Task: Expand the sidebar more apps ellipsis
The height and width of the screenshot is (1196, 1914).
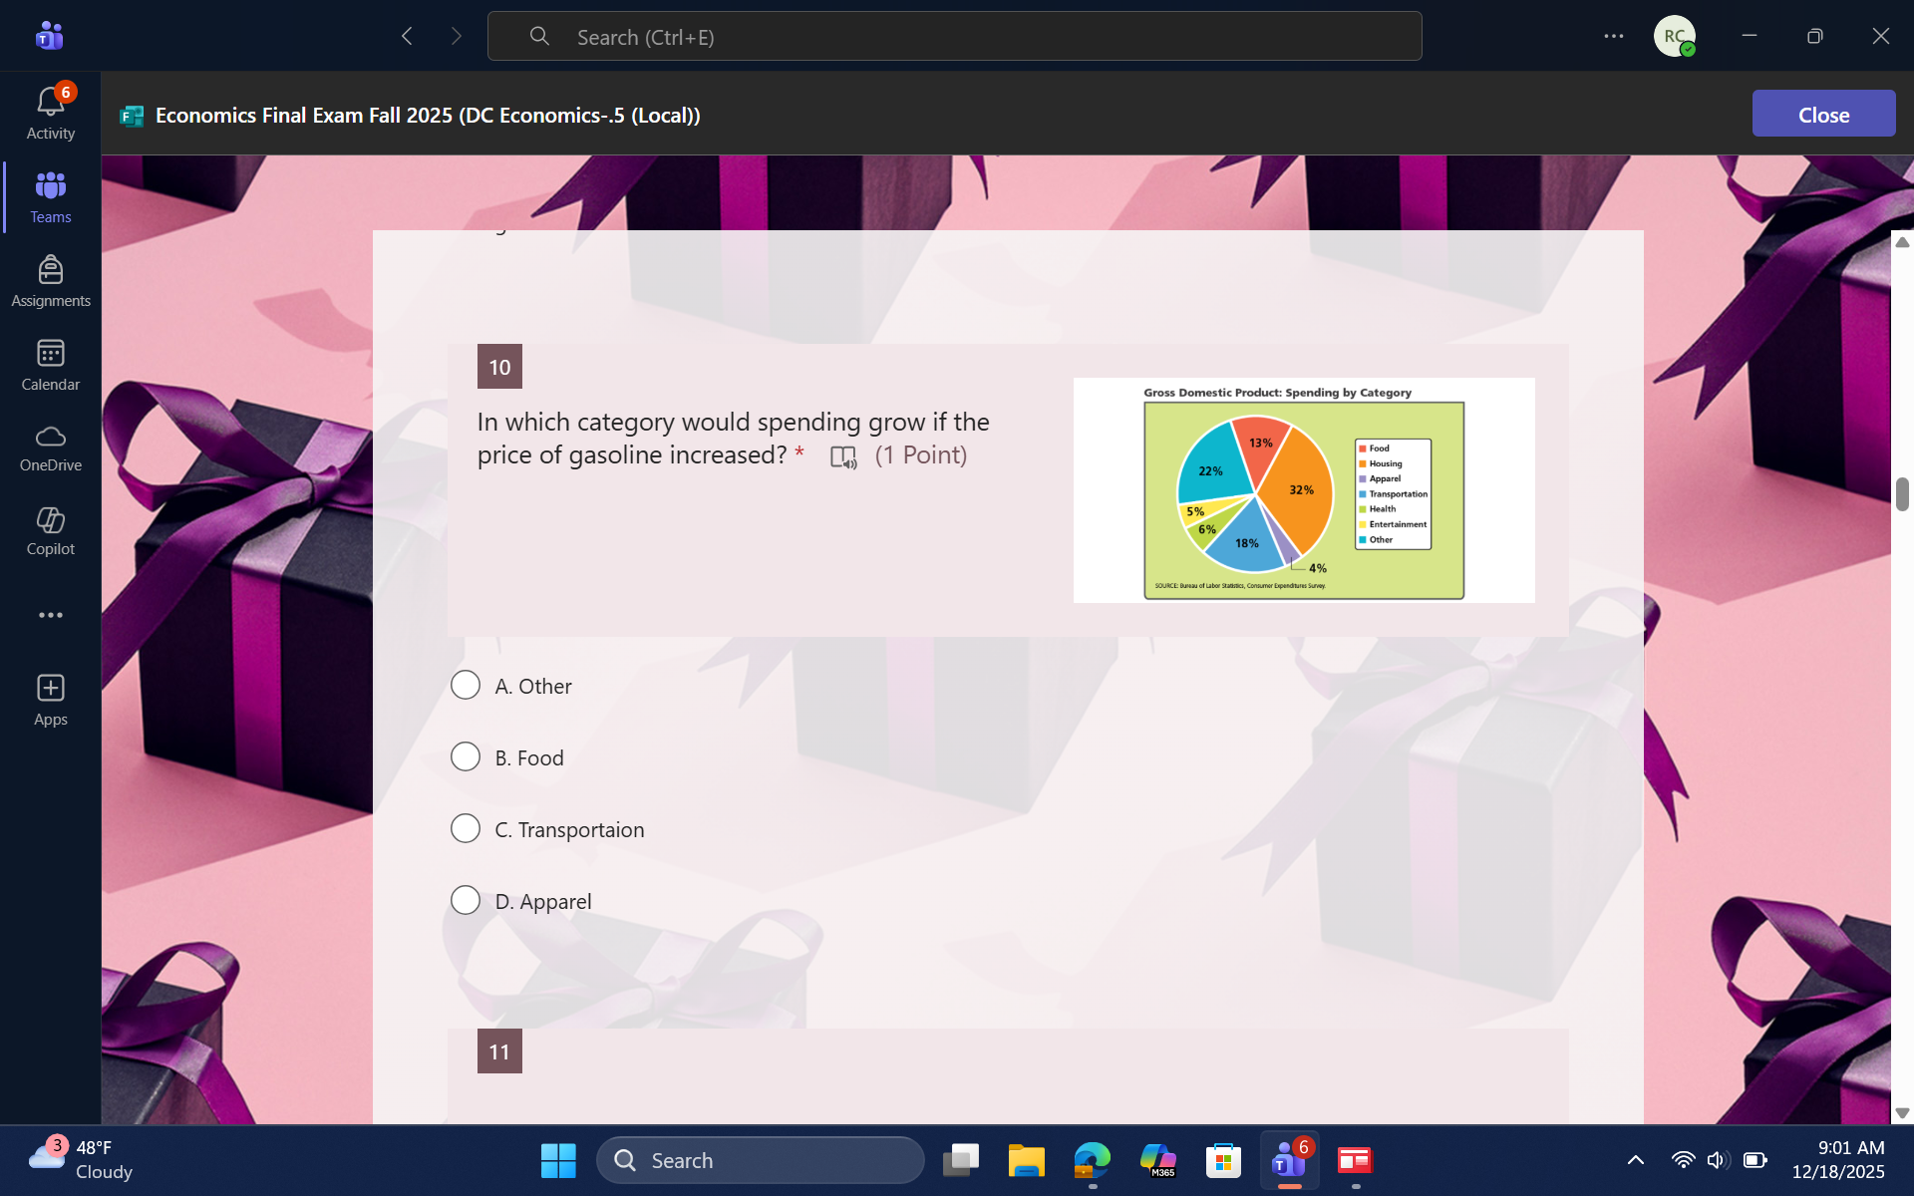Action: tap(50, 615)
